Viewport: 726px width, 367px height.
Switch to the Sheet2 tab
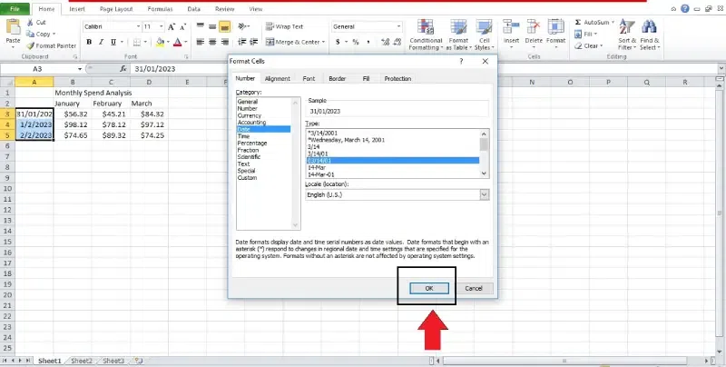click(x=82, y=361)
